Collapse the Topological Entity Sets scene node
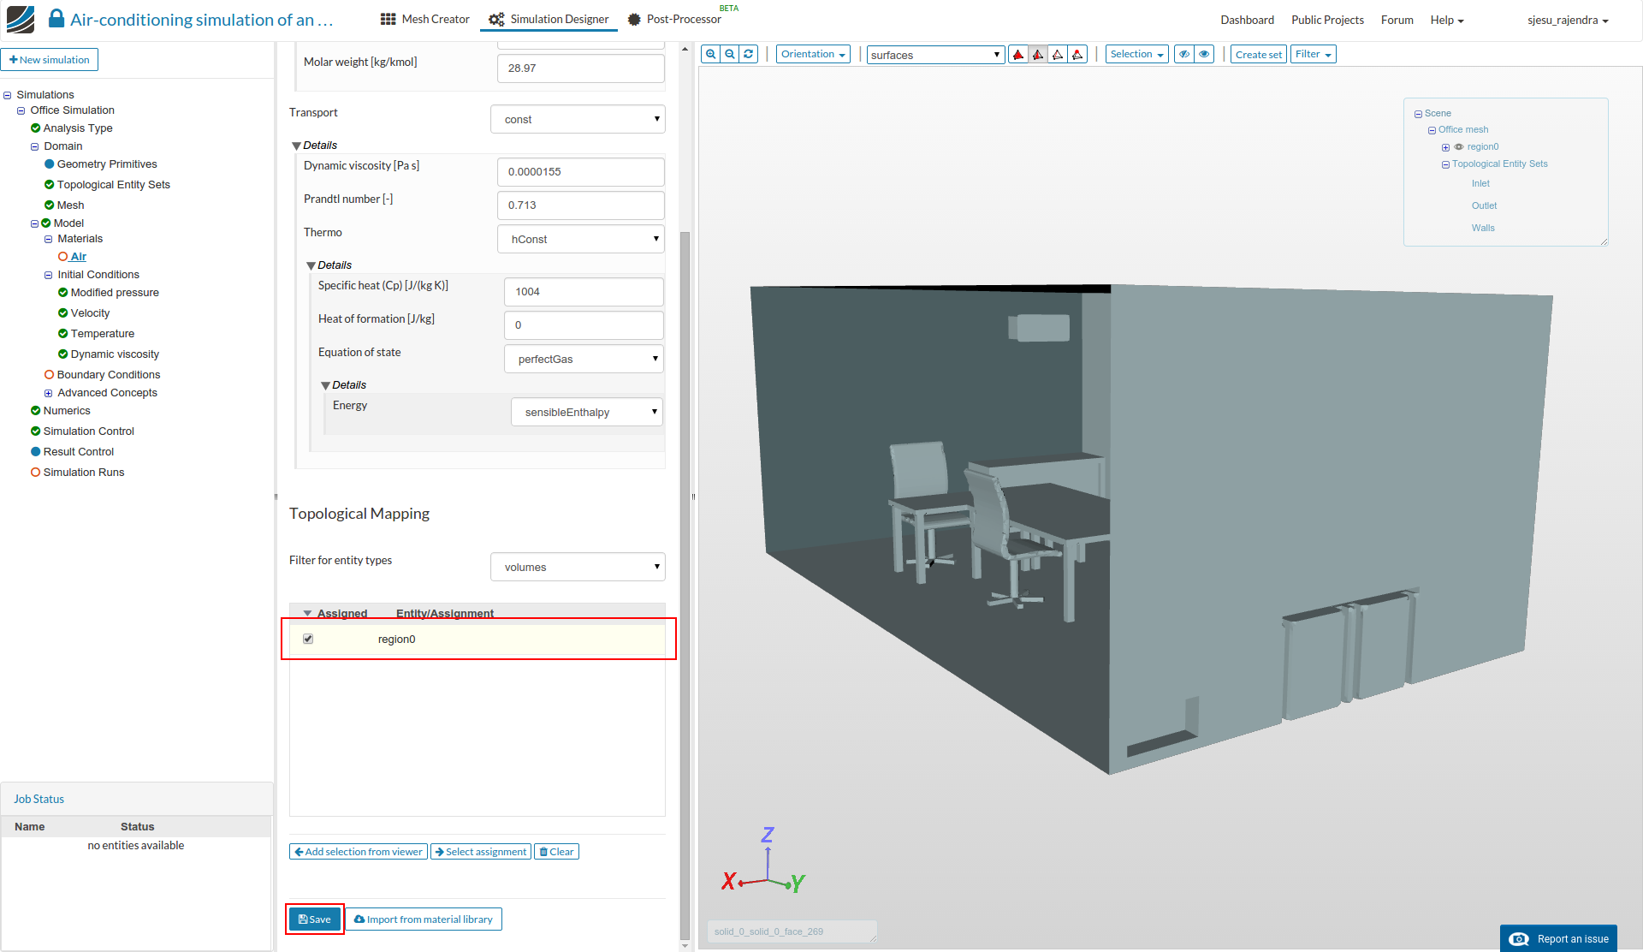 (1445, 164)
